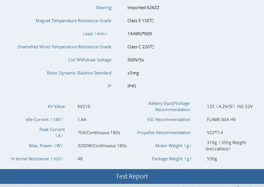Click the Propeller Recommendation label
Image resolution: width=264 pixels, height=187 pixels.
point(164,132)
